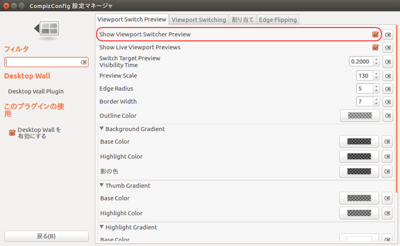
Task: Toggle Show Viewport Switcher Preview checkbox
Action: click(x=375, y=34)
